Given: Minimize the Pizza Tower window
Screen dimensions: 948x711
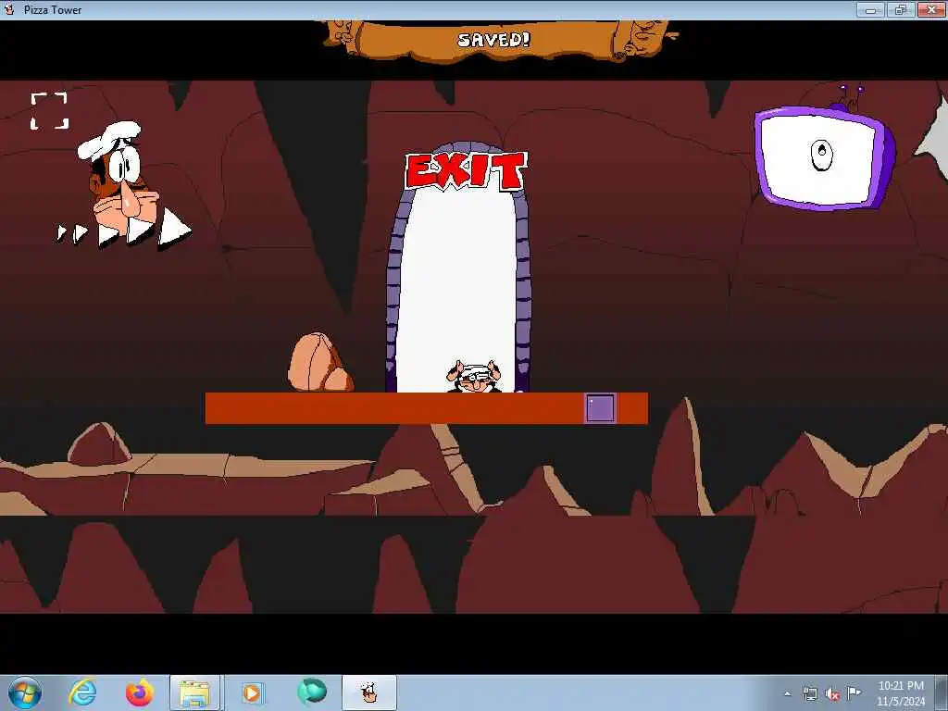Looking at the screenshot, I should [870, 9].
